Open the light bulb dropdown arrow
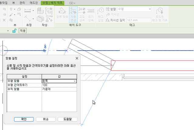The width and height of the screenshot is (194, 130). click(15, 9)
